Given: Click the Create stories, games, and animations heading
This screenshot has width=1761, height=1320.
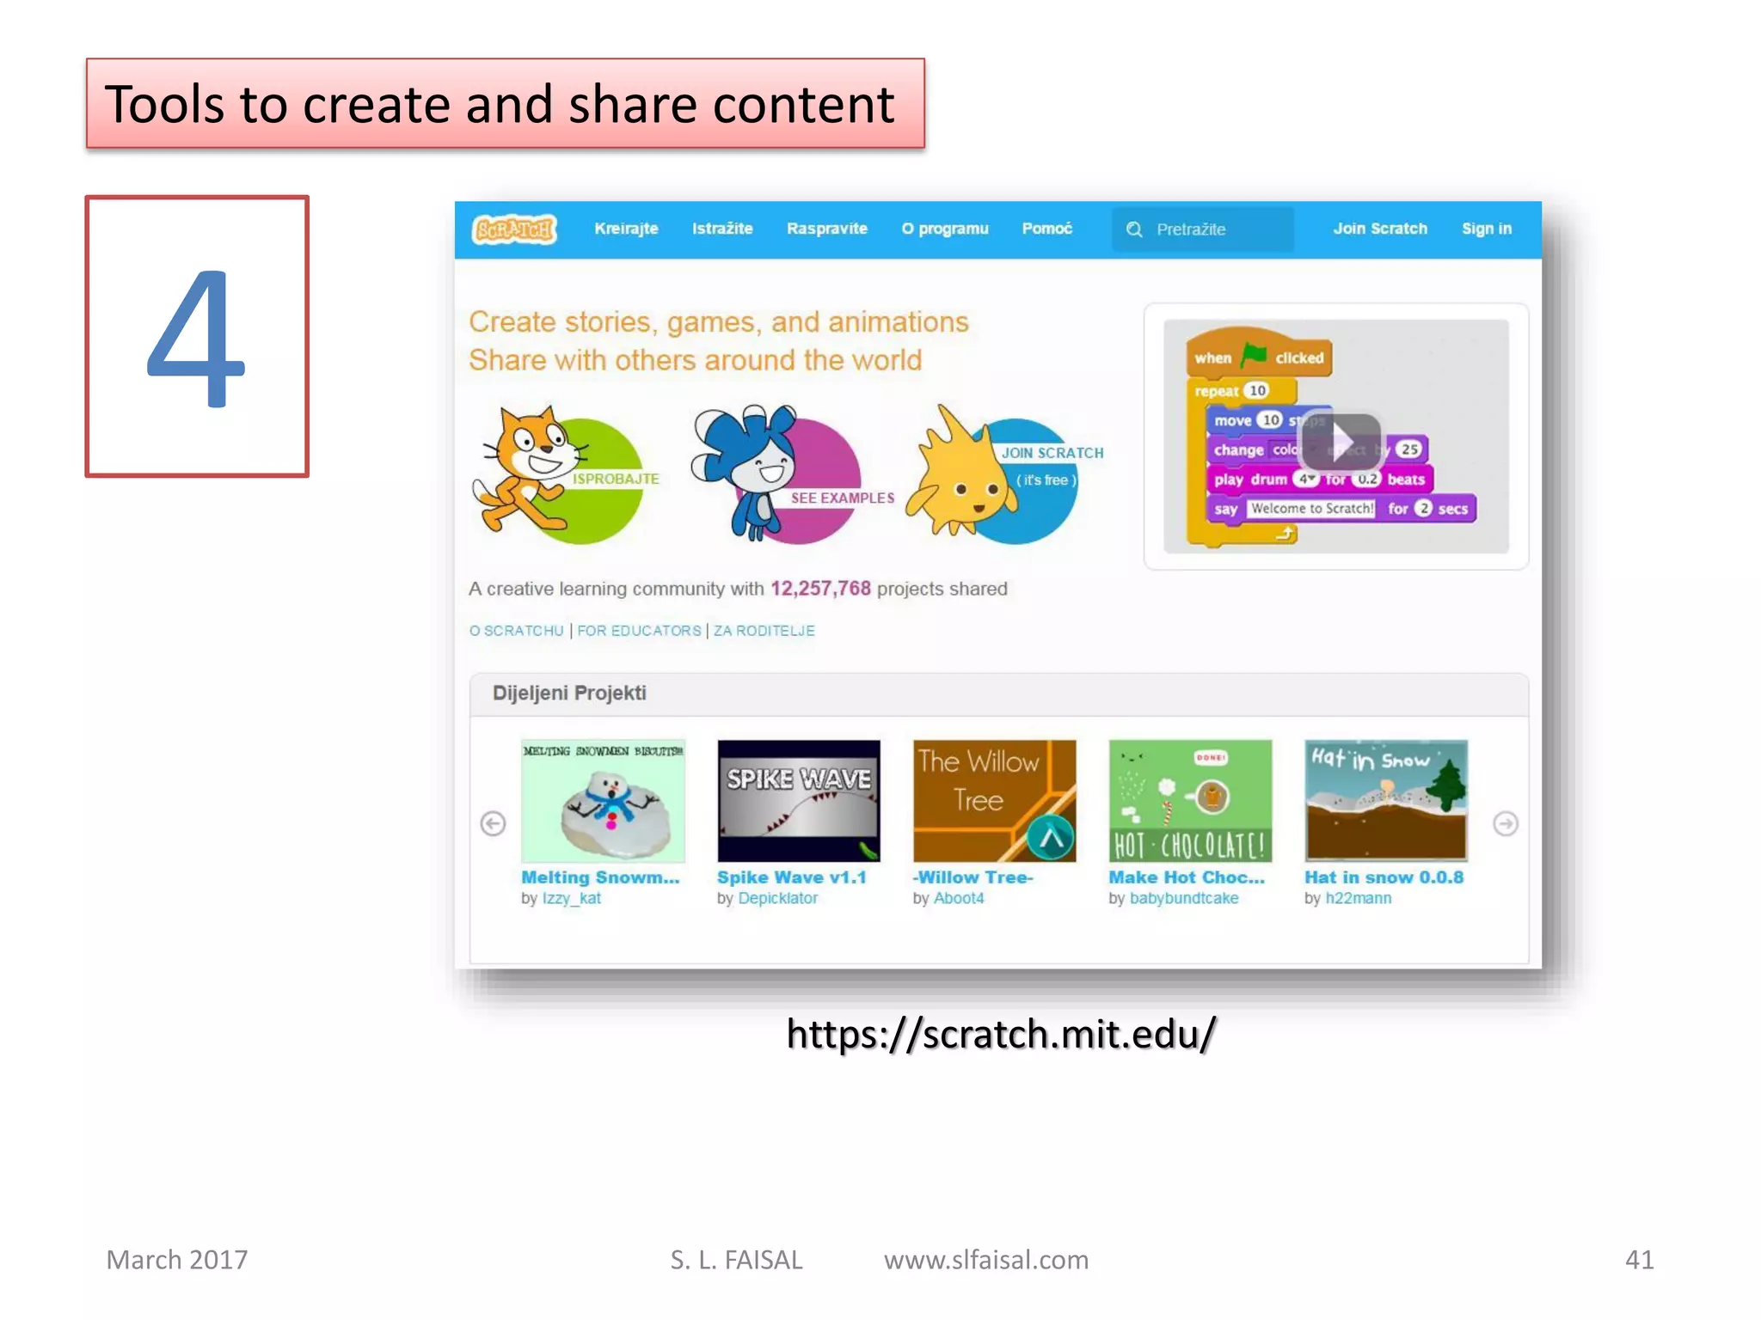Looking at the screenshot, I should pos(719,321).
